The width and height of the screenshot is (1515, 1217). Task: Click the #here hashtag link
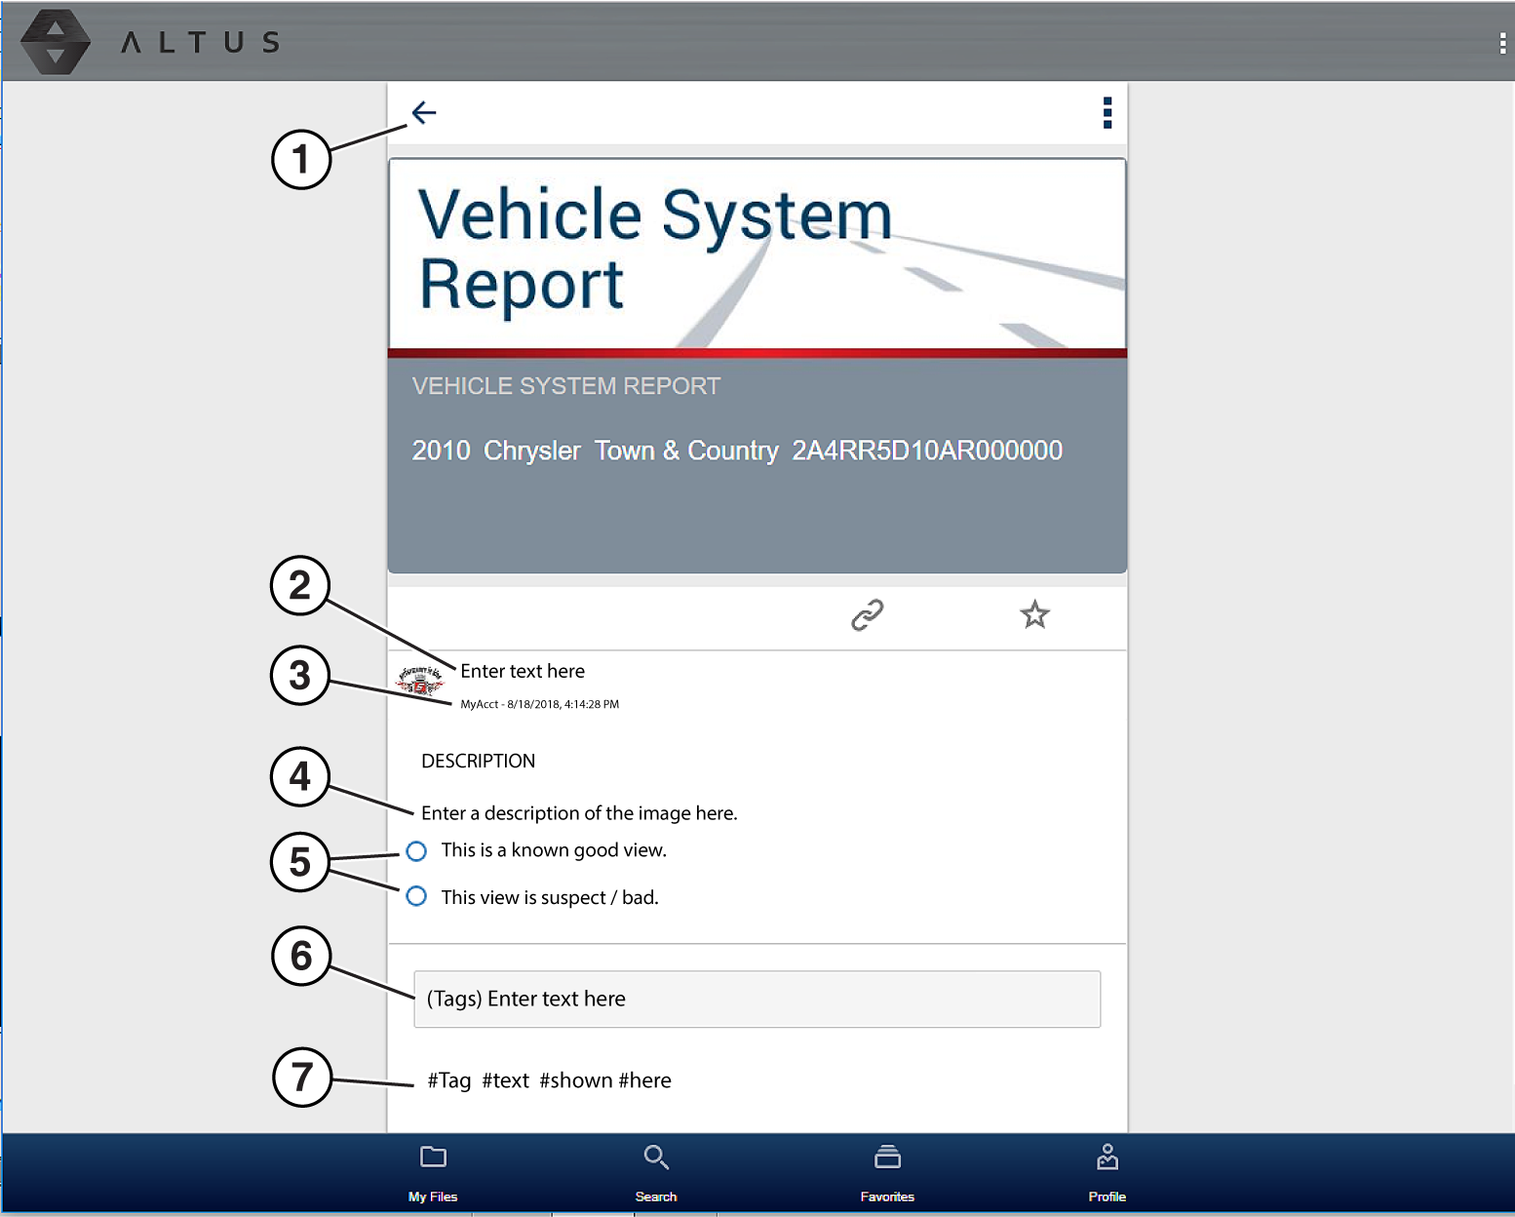click(x=644, y=1080)
